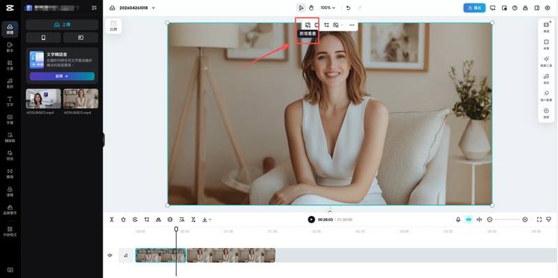The width and height of the screenshot is (558, 278).
Task: Open the 音訊 panel on the right toolbar
Action: click(546, 79)
